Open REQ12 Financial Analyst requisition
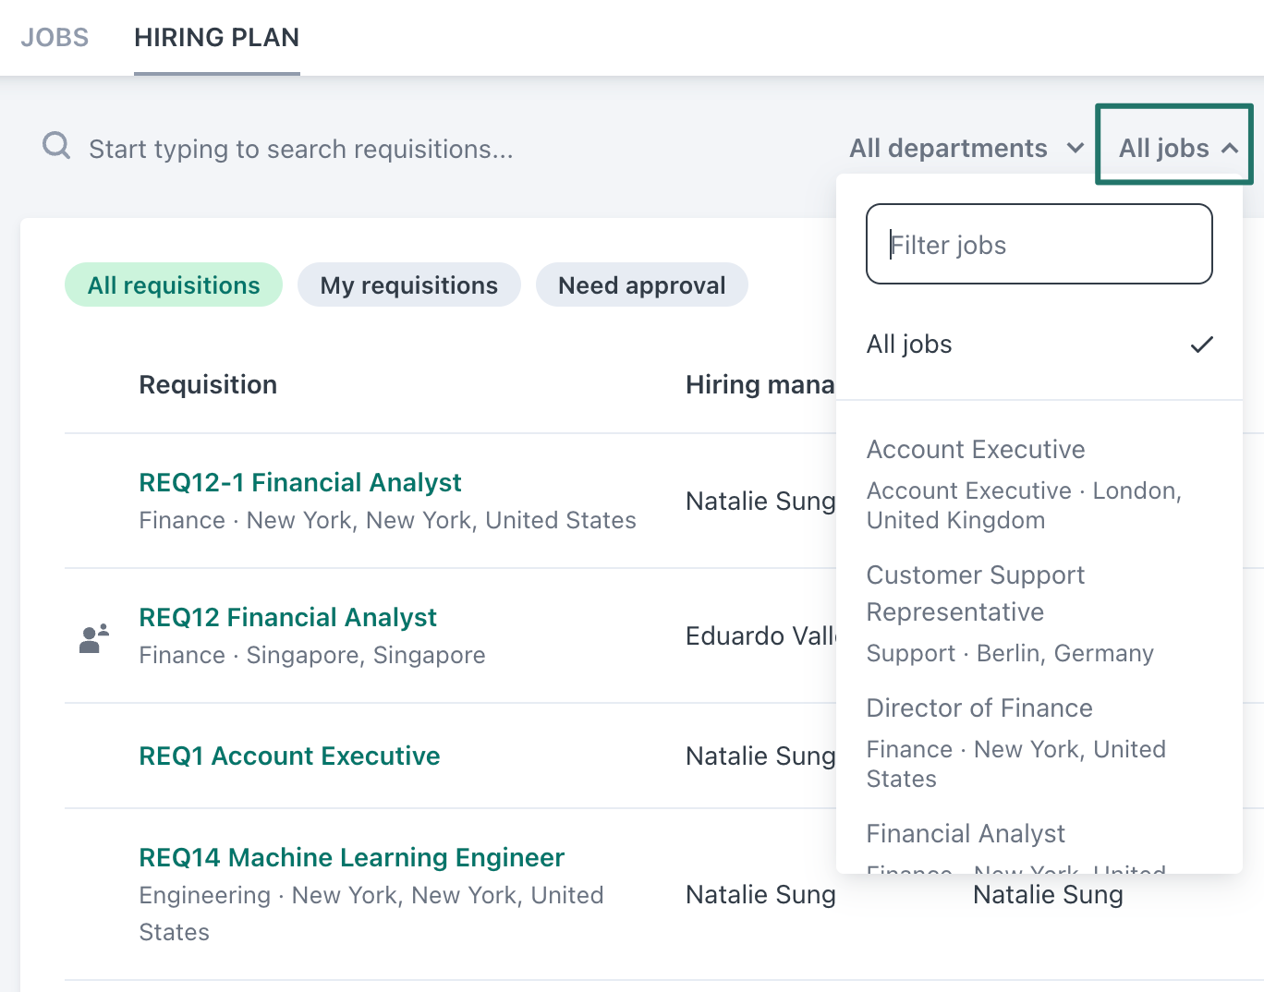Image resolution: width=1264 pixels, height=992 pixels. tap(287, 617)
